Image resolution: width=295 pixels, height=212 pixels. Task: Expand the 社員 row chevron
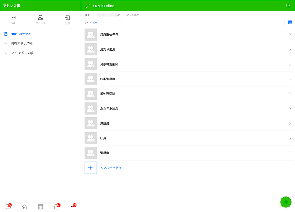pos(290,138)
